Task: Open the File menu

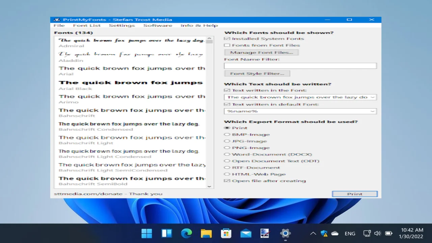Action: coord(59,25)
